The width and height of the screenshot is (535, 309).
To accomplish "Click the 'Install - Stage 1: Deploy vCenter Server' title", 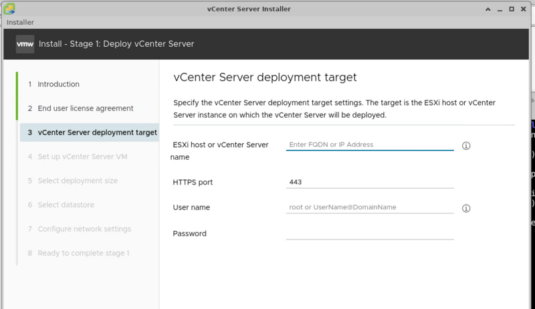I will [116, 44].
